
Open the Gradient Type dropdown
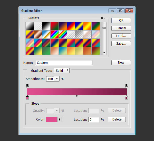[x=62, y=70]
